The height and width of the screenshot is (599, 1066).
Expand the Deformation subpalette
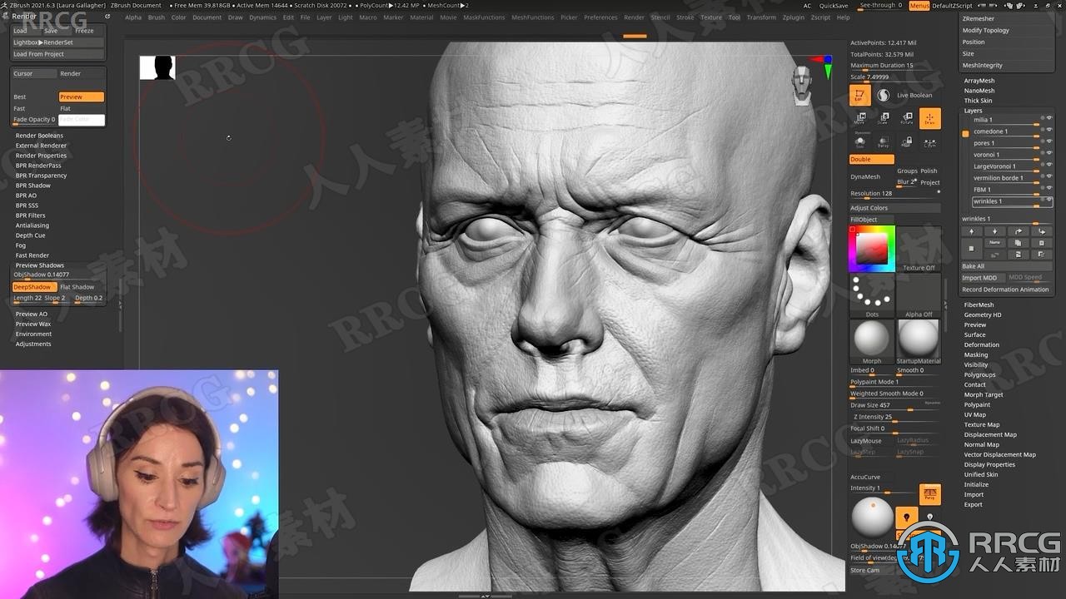tap(982, 345)
